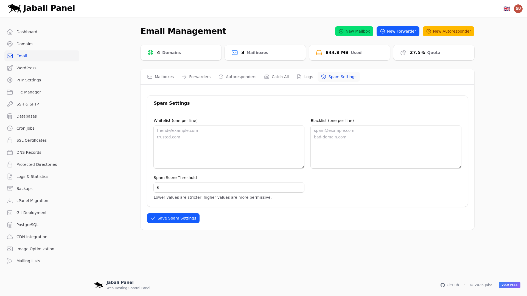The image size is (527, 296).
Task: Click the SSL Certificates padlock icon
Action: pos(10,140)
